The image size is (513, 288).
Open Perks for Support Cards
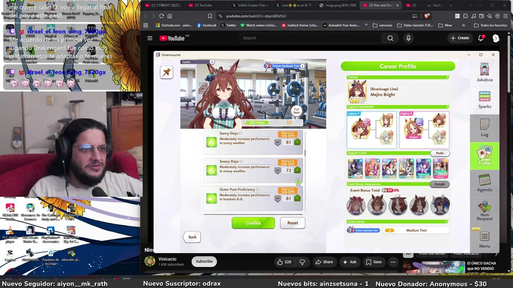tap(440, 153)
